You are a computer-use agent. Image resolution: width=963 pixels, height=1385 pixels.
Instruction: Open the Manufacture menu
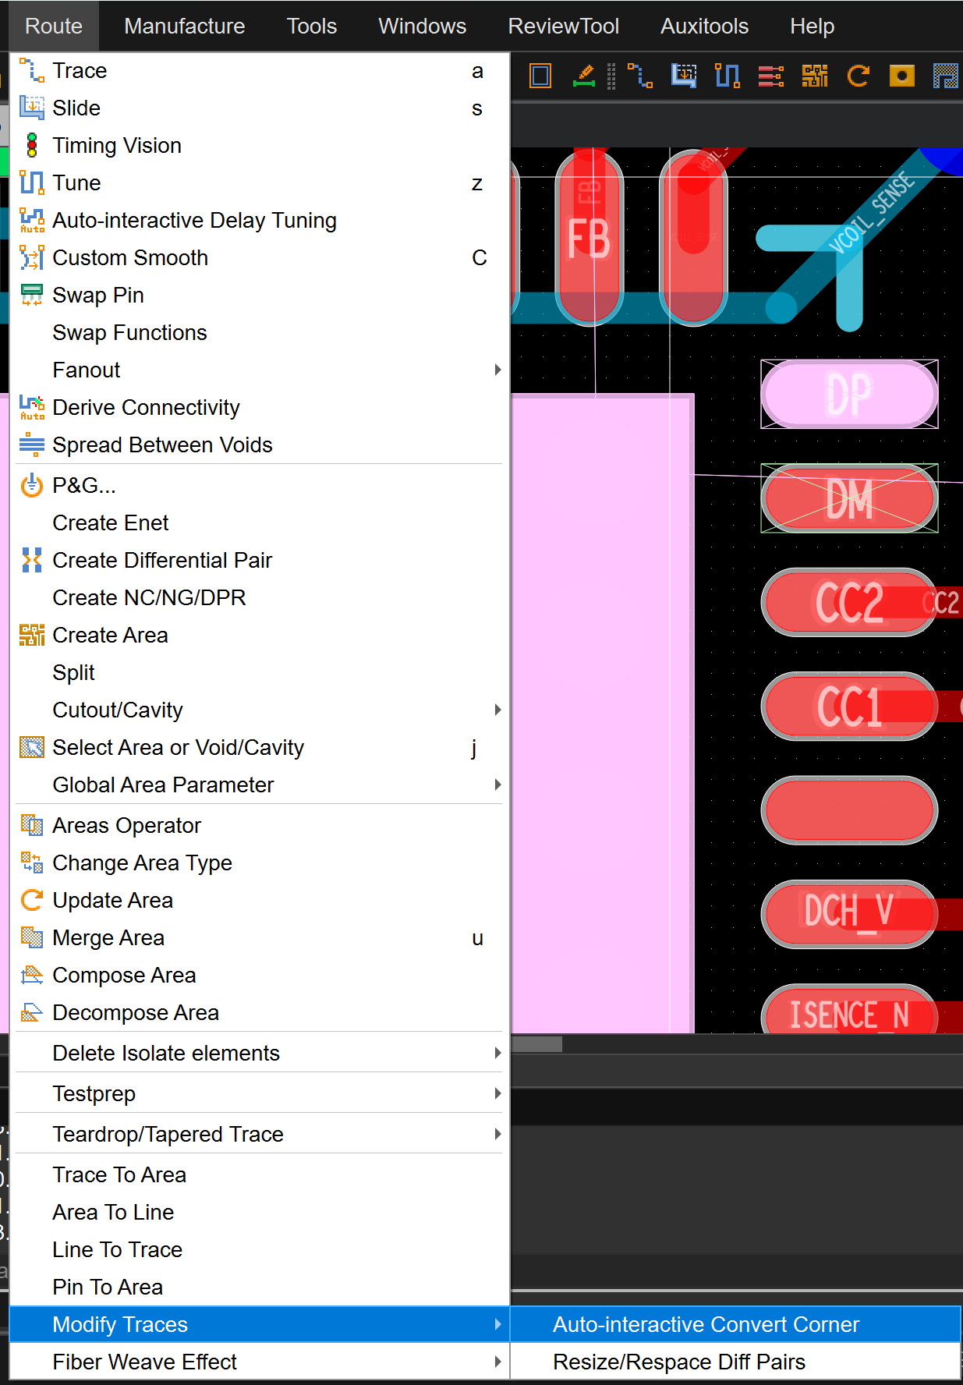184,26
